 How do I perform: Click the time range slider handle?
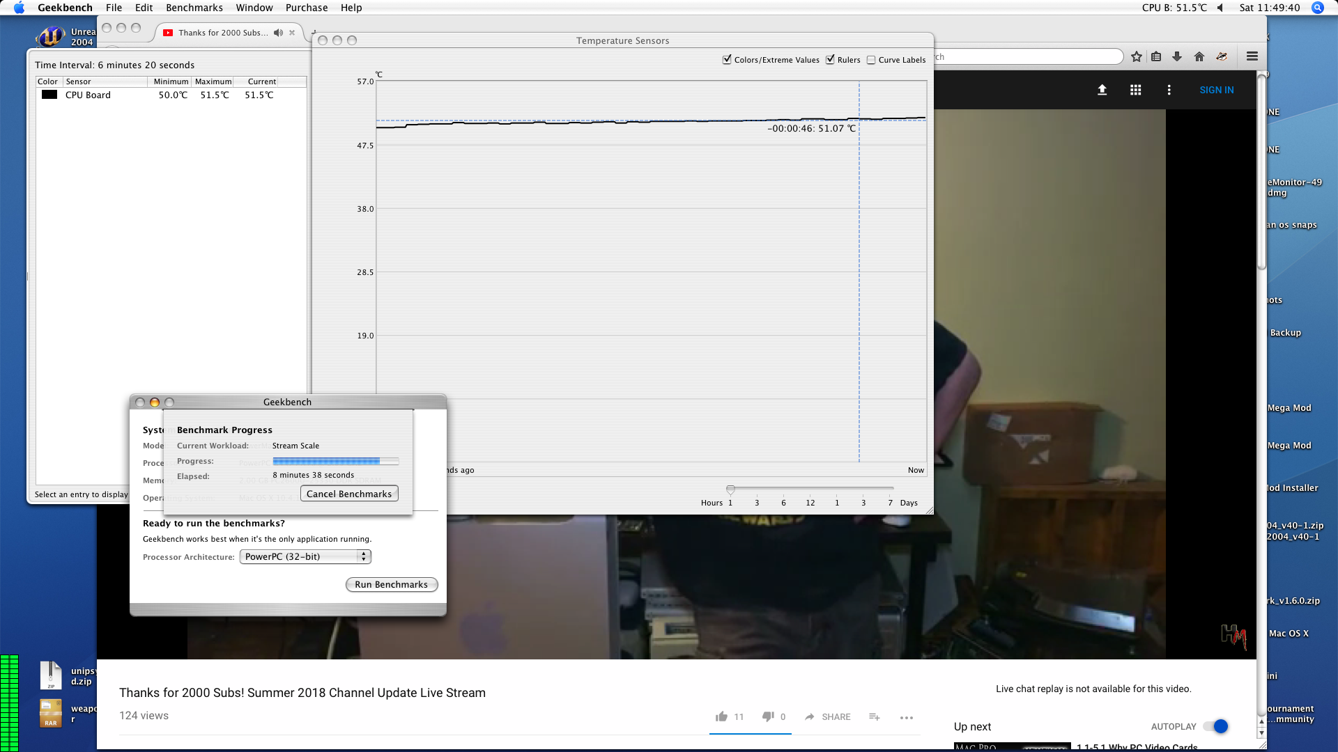click(x=730, y=490)
